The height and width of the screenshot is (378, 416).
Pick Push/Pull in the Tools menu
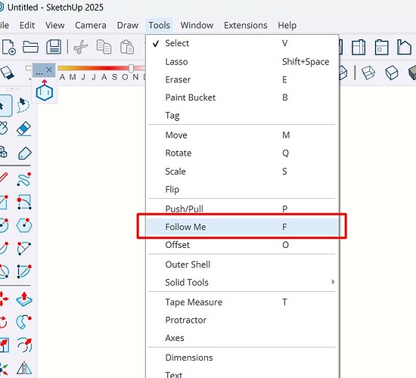(x=242, y=209)
